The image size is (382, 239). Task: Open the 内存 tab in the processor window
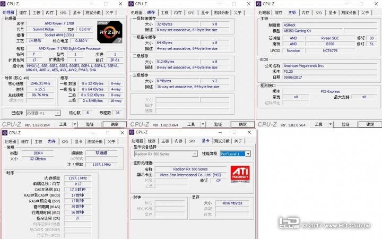click(50, 13)
